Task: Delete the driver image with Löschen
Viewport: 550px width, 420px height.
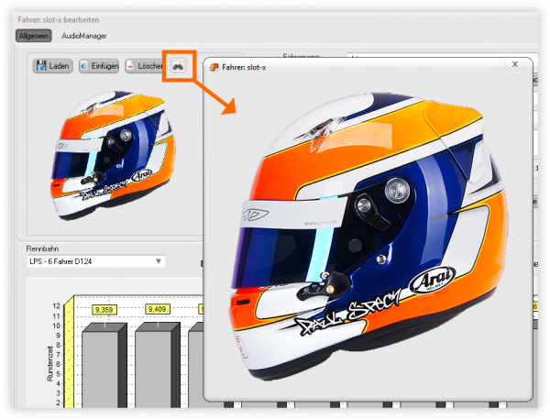Action: point(145,66)
